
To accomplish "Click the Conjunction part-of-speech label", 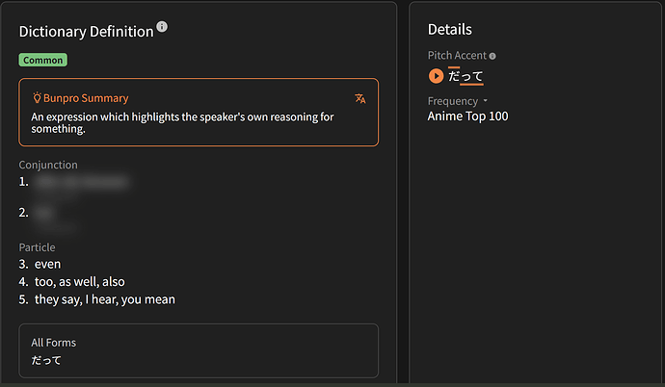I will pos(48,165).
